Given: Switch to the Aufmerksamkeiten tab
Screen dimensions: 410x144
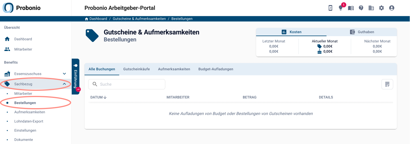Looking at the screenshot, I should (174, 69).
